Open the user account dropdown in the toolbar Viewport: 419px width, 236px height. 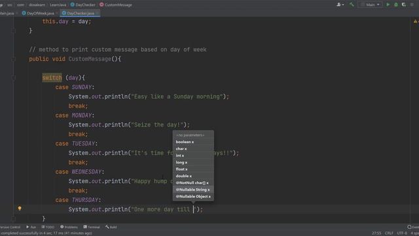pos(340,5)
